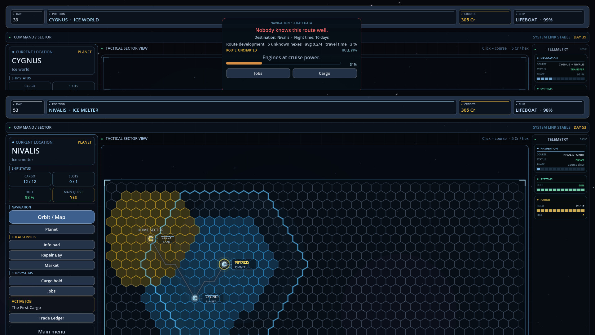Click 'ROUTE: UNCHARTED' in the popup
The image size is (595, 335).
(241, 50)
